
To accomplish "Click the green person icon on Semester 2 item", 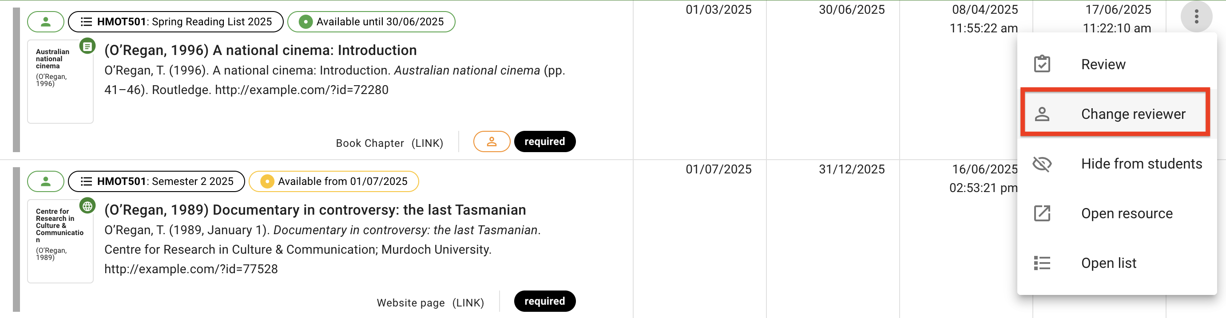I will 46,181.
